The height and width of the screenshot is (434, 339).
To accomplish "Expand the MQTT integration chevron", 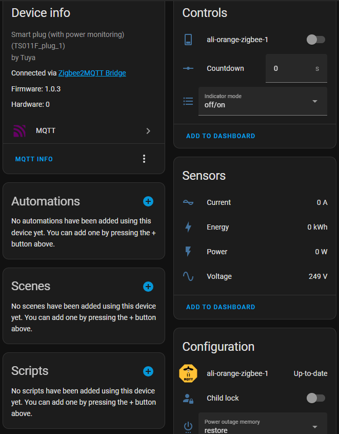I will click(148, 131).
